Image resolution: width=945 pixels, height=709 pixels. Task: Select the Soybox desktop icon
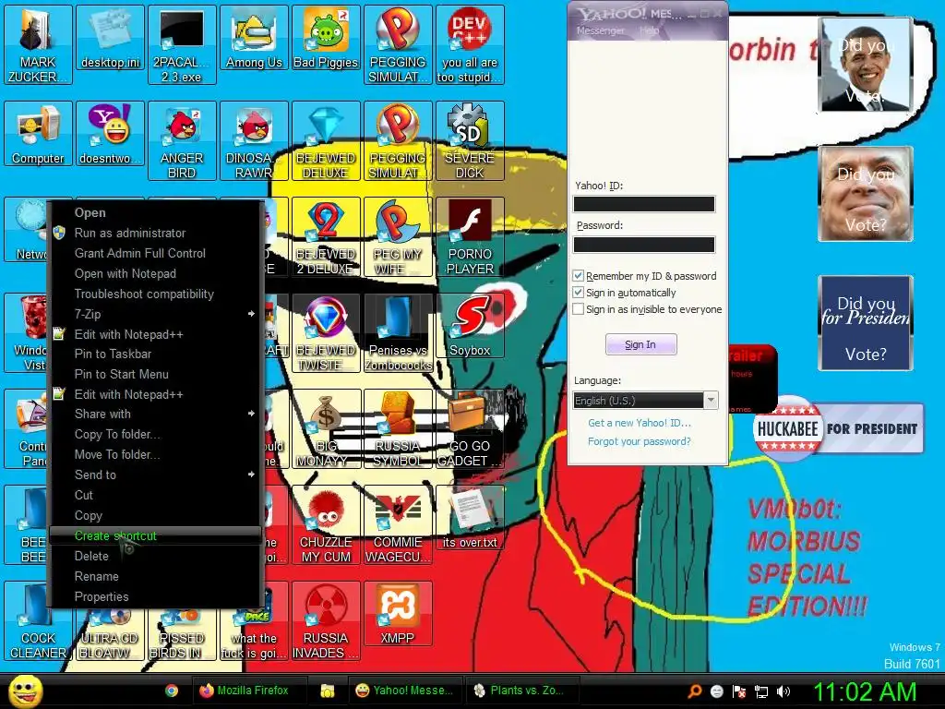tap(470, 326)
